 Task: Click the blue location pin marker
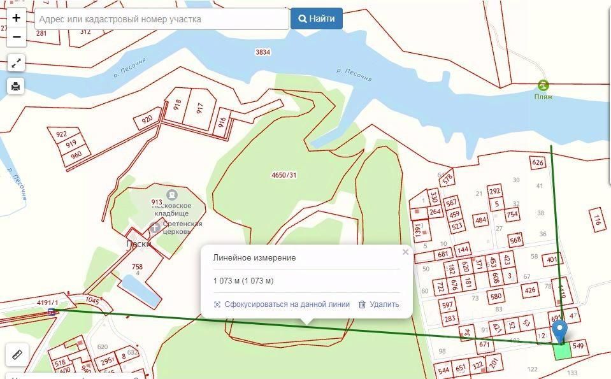(x=560, y=332)
